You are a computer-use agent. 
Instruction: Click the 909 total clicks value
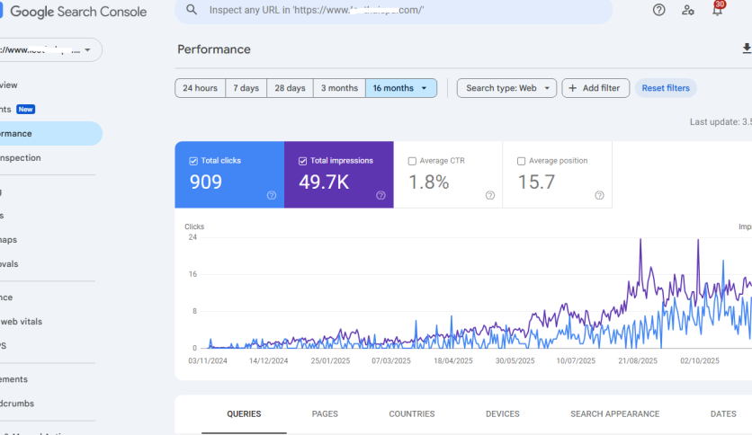click(206, 182)
